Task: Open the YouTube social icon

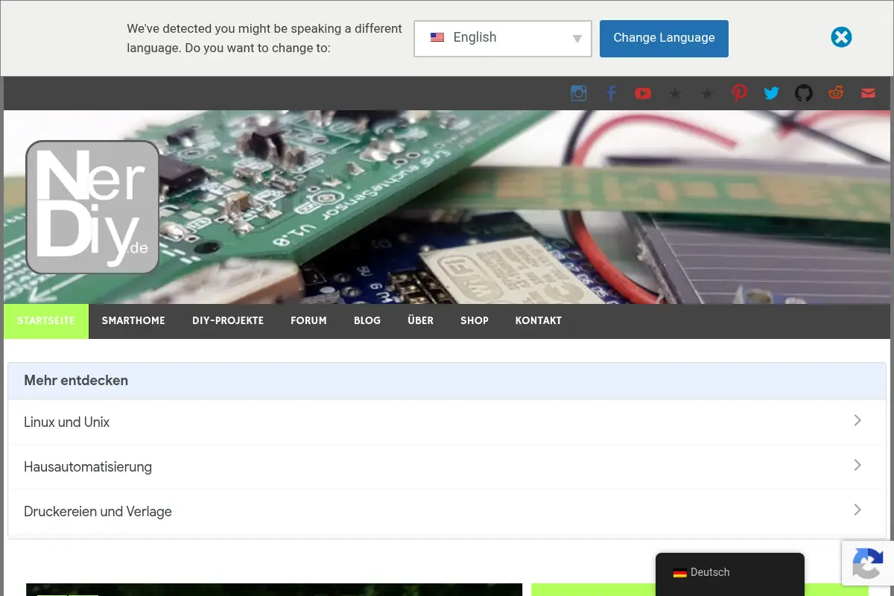Action: point(643,93)
